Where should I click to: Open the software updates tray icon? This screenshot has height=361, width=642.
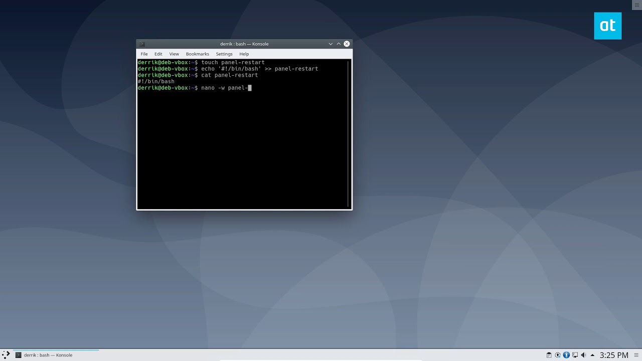point(557,355)
